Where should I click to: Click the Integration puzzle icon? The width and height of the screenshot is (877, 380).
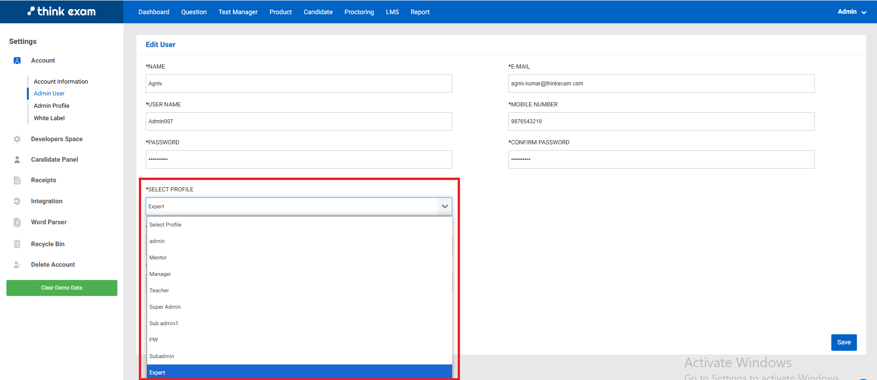click(x=17, y=201)
